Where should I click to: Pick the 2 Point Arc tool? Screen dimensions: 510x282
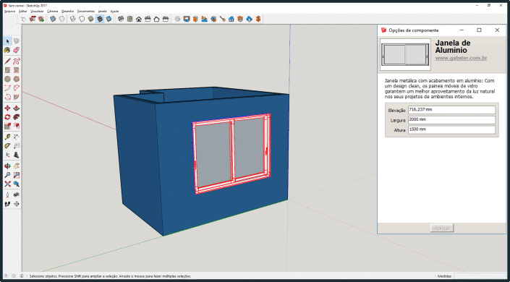click(x=16, y=87)
